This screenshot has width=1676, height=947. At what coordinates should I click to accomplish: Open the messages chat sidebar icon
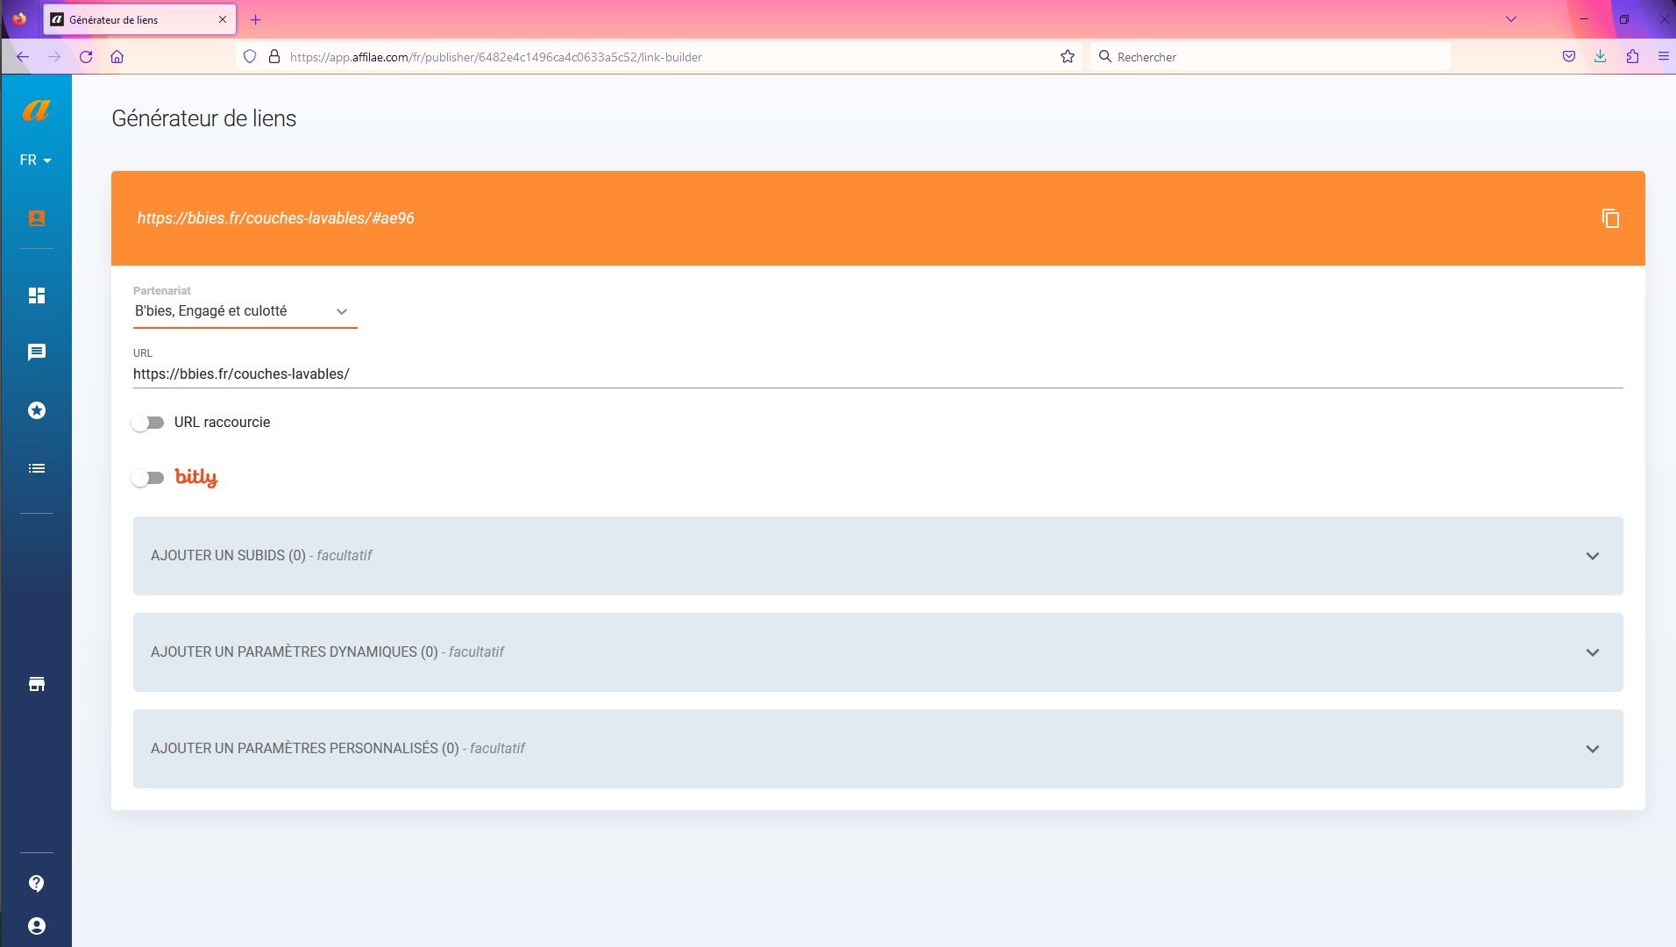(37, 352)
